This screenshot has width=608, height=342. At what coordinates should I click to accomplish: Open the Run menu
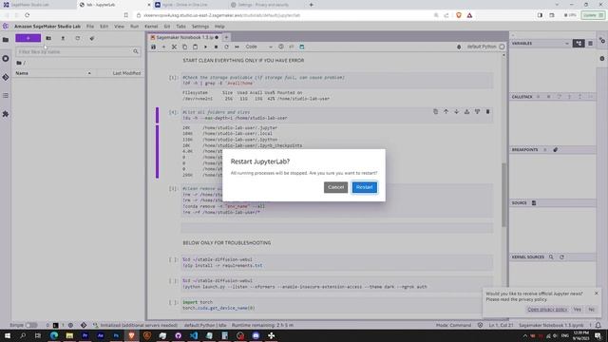click(134, 27)
